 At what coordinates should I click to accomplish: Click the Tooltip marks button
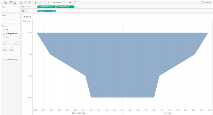point(11,48)
